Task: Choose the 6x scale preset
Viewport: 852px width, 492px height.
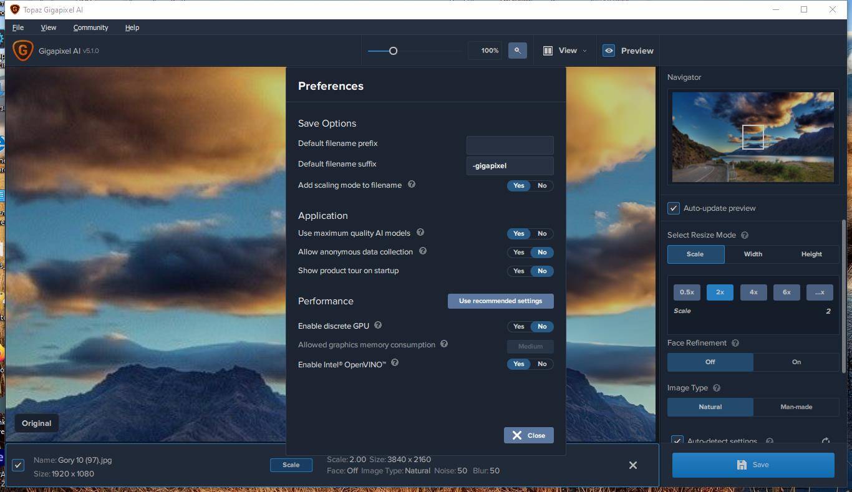Action: click(787, 292)
